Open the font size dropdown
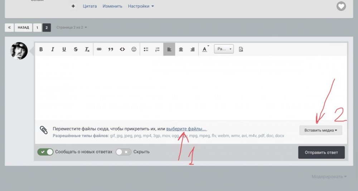This screenshot has height=191, width=358. (224, 49)
